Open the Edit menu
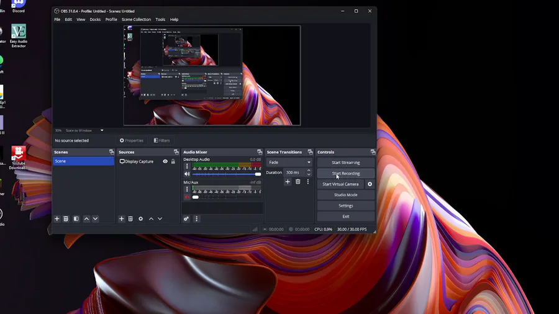 pos(68,20)
